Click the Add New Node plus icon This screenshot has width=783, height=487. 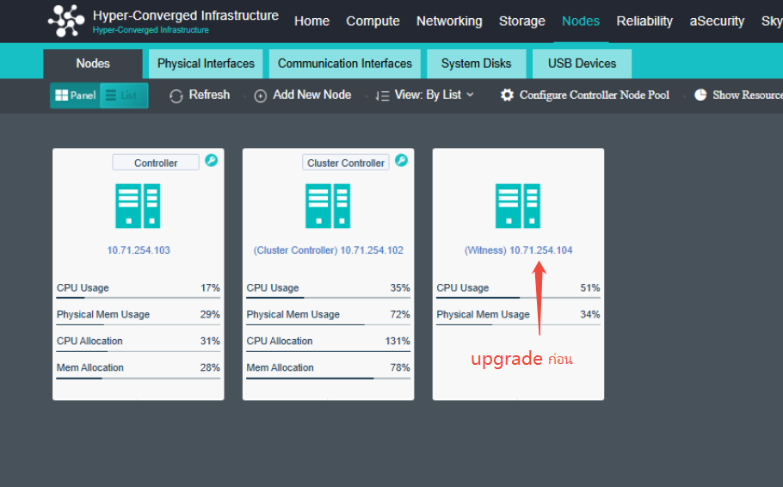tap(260, 96)
